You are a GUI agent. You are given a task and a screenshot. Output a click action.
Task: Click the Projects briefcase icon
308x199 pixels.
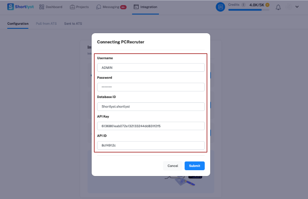(72, 7)
